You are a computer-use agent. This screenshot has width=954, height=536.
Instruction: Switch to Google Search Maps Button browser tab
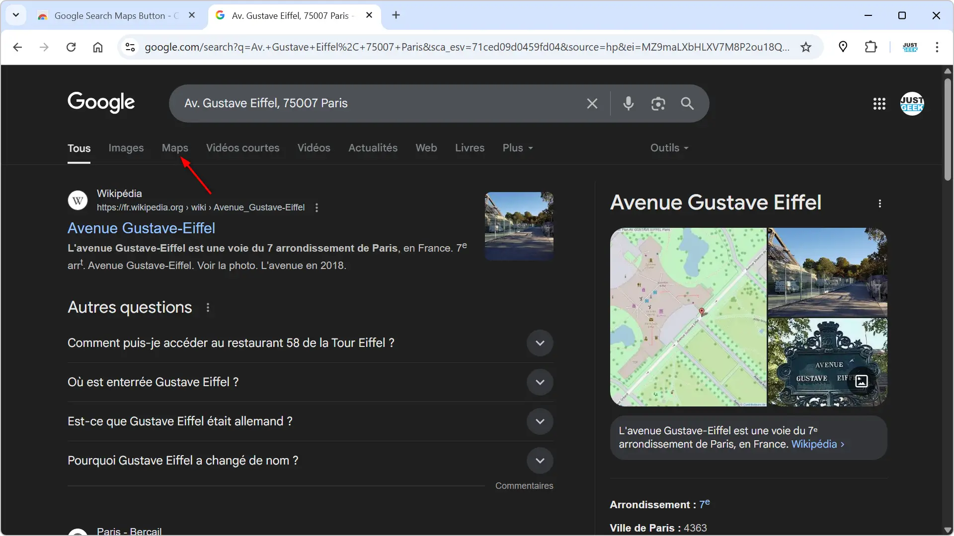[x=116, y=15]
